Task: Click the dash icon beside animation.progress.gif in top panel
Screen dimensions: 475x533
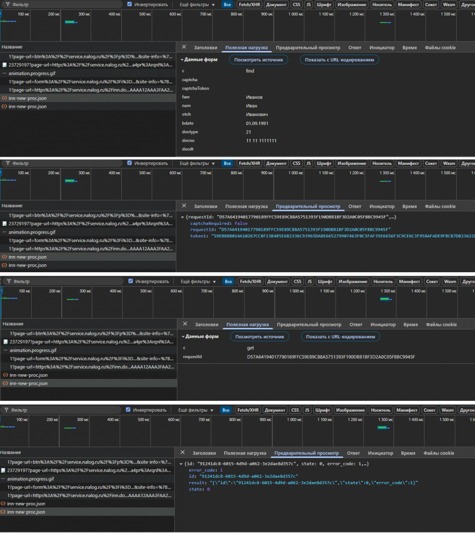Action: [4, 73]
